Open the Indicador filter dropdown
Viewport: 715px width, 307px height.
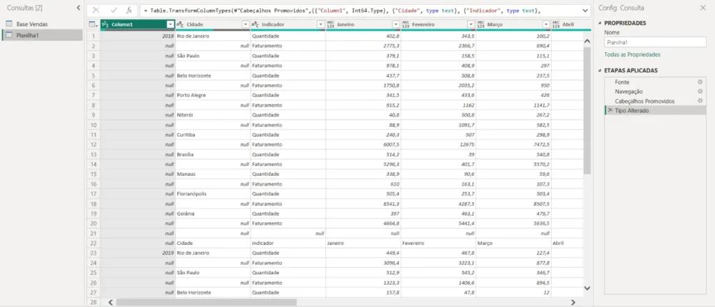tap(321, 24)
